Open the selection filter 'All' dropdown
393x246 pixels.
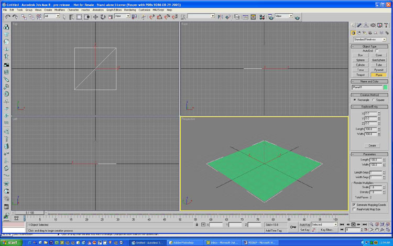coord(52,16)
